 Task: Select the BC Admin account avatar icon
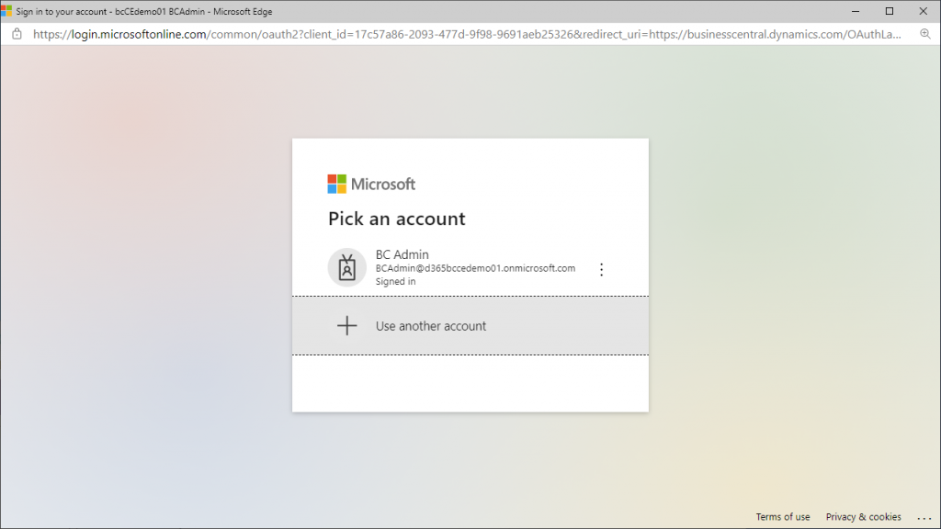346,267
